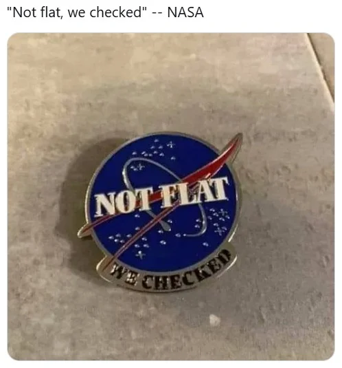Click the NOT FLAT lettering on the pin
This screenshot has width=342, height=368.
click(x=161, y=197)
